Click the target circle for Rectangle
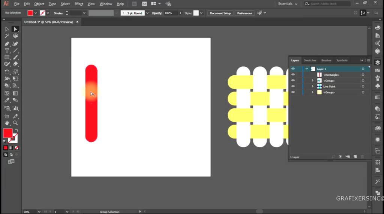The width and height of the screenshot is (384, 214). [x=363, y=75]
